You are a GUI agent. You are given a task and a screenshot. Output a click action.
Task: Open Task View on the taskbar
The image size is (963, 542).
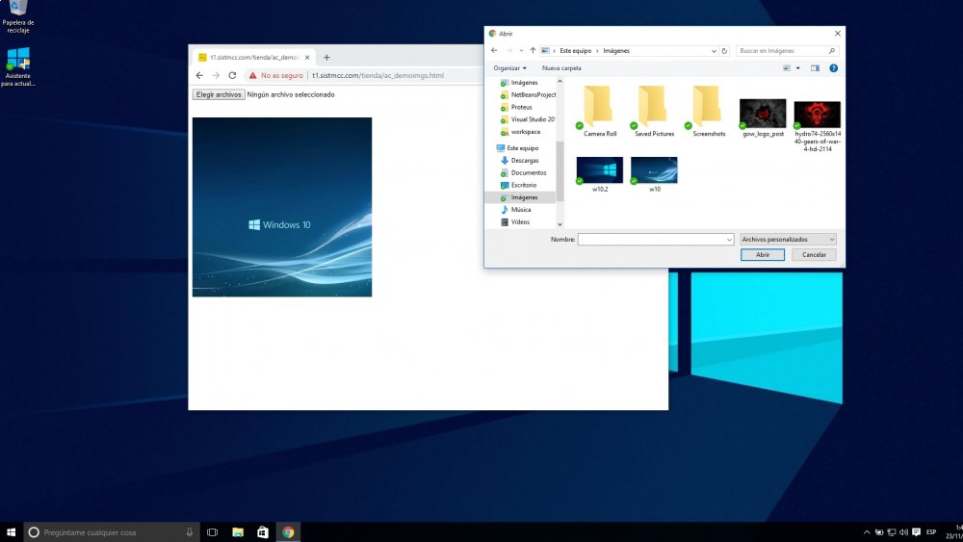(x=213, y=532)
